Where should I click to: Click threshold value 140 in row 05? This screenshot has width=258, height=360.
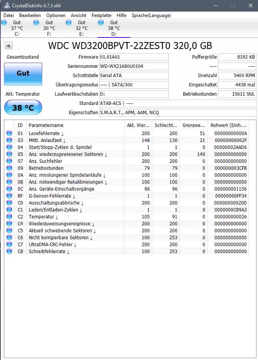(201, 154)
